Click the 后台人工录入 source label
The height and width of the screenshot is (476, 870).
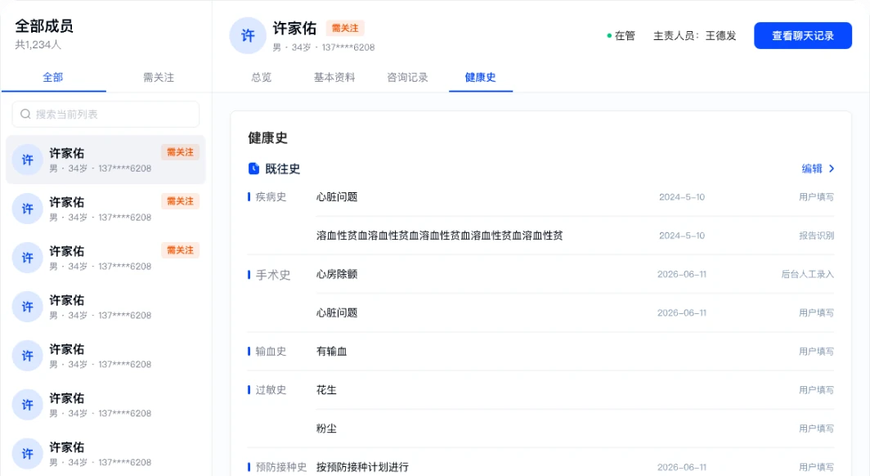tap(807, 274)
